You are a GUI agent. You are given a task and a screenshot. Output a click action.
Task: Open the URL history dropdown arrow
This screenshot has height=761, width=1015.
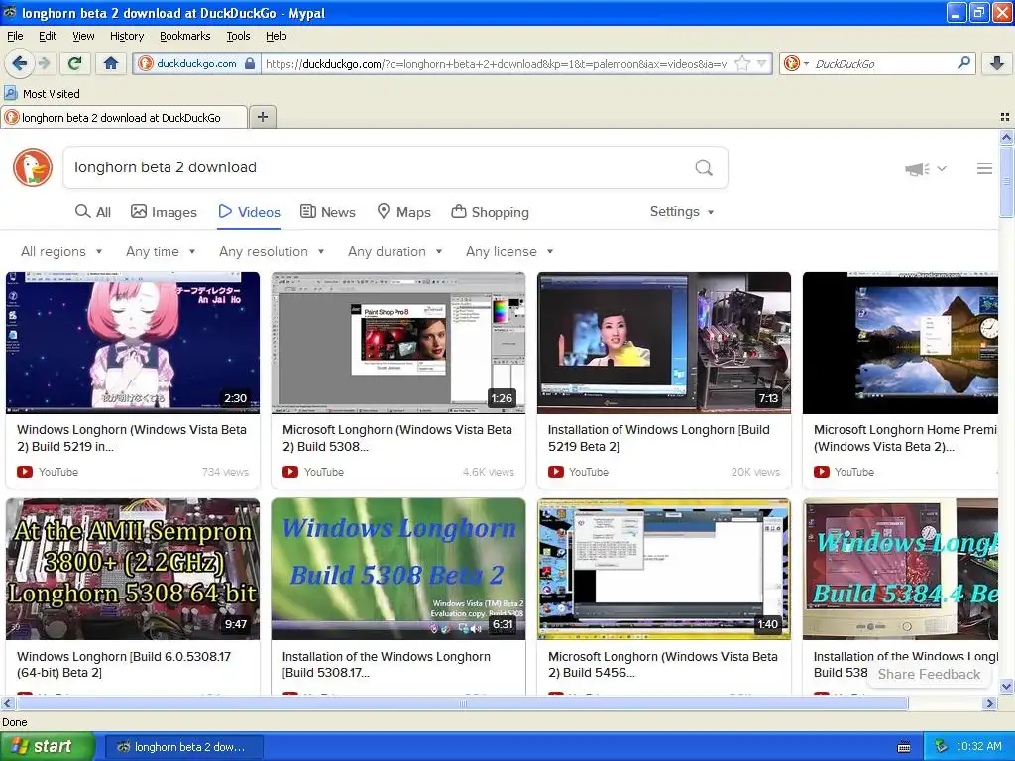(x=762, y=63)
